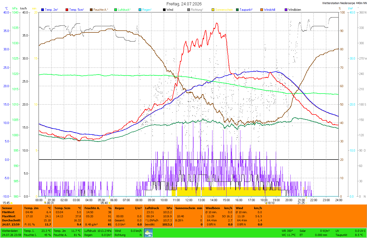Click the 'Wetterdaten' label in green bar

[x=10, y=231]
